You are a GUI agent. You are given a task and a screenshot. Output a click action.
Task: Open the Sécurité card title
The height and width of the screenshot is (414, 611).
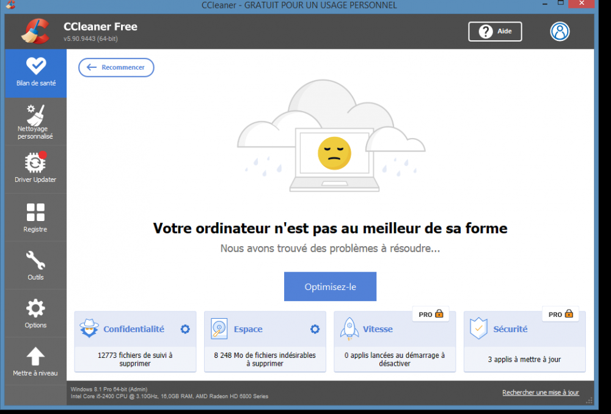[510, 329]
